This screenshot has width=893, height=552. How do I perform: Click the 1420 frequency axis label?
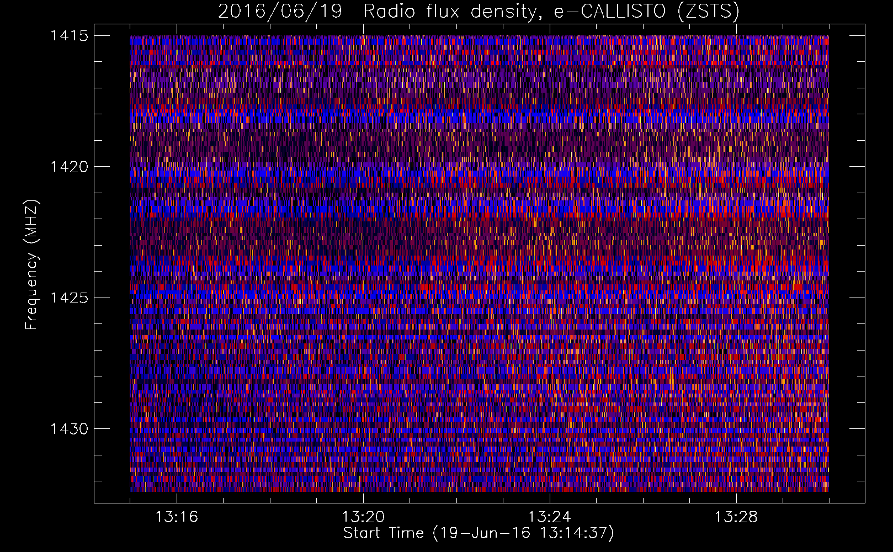(x=69, y=167)
